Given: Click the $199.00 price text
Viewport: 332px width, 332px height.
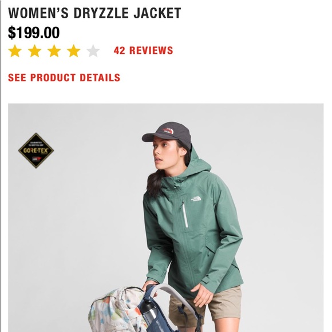Looking at the screenshot, I should (34, 33).
